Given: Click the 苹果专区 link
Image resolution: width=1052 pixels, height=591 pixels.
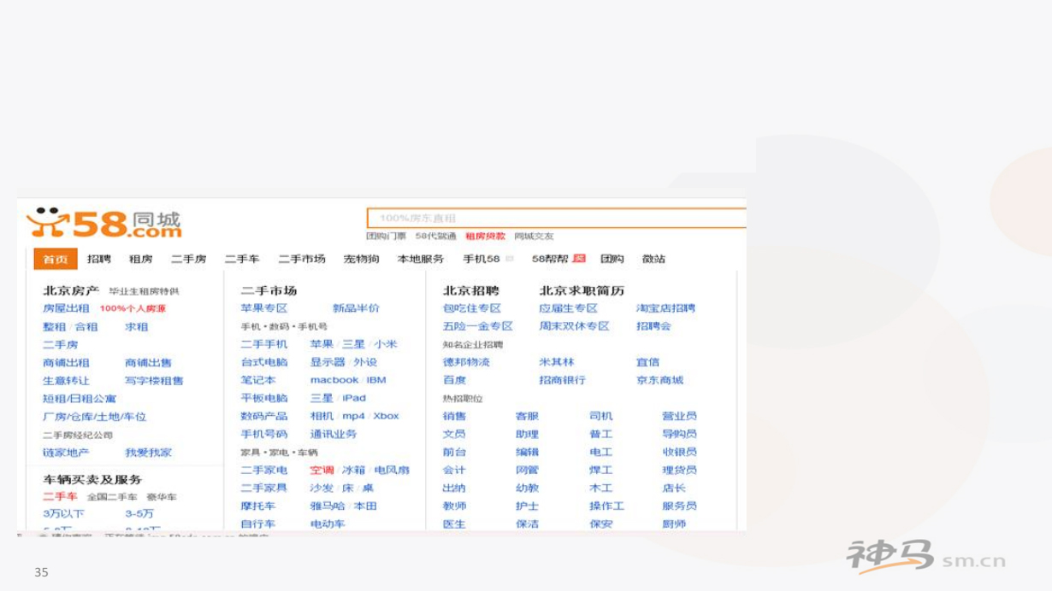Looking at the screenshot, I should [264, 308].
